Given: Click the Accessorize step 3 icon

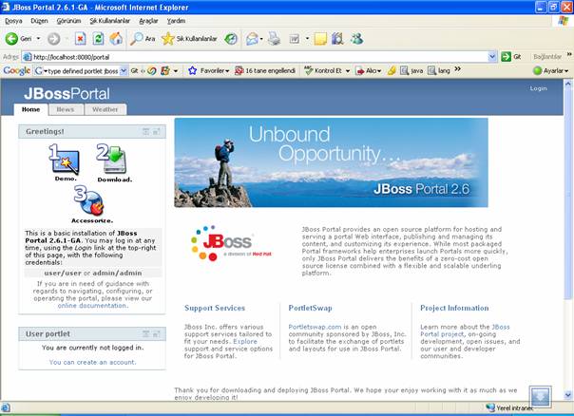Looking at the screenshot, I should [90, 202].
